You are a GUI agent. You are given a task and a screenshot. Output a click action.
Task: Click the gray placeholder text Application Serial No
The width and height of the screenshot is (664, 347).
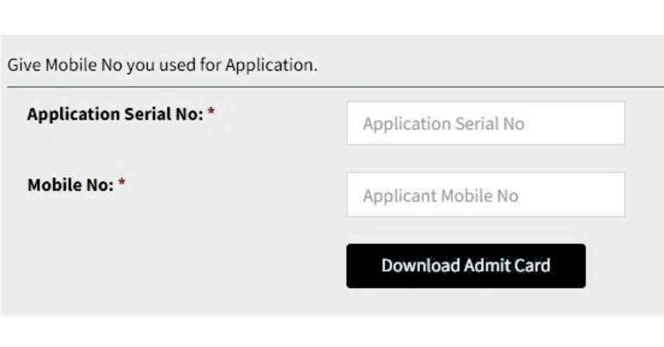coord(443,124)
